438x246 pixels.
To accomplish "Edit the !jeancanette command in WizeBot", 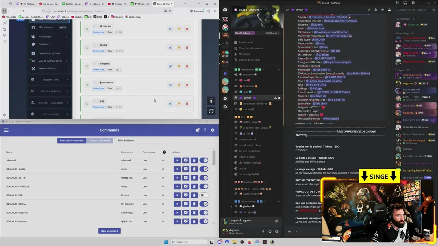I will pyautogui.click(x=170, y=85).
